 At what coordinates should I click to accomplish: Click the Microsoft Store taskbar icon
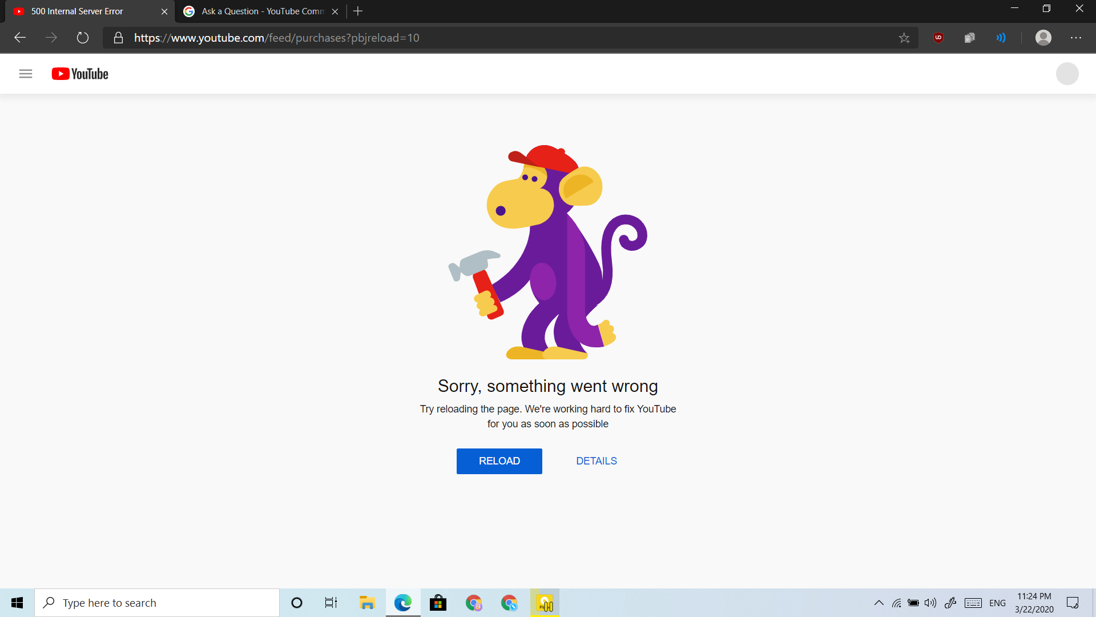click(437, 603)
